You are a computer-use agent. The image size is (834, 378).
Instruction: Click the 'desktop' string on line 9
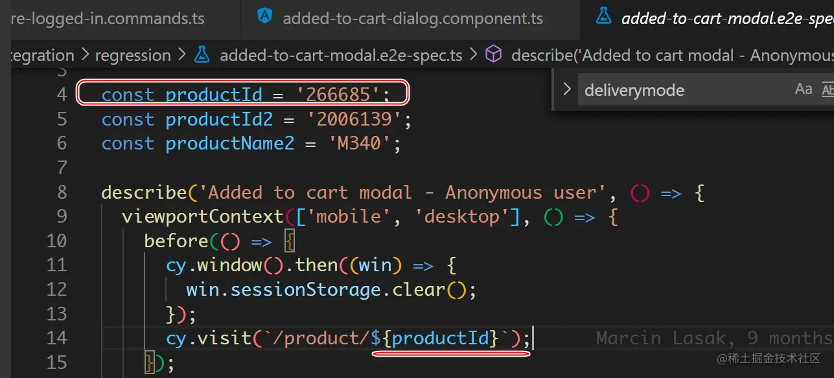coord(462,216)
